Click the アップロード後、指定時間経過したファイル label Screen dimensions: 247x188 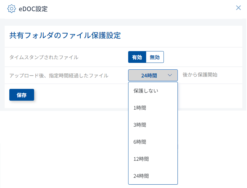pyautogui.click(x=59, y=75)
